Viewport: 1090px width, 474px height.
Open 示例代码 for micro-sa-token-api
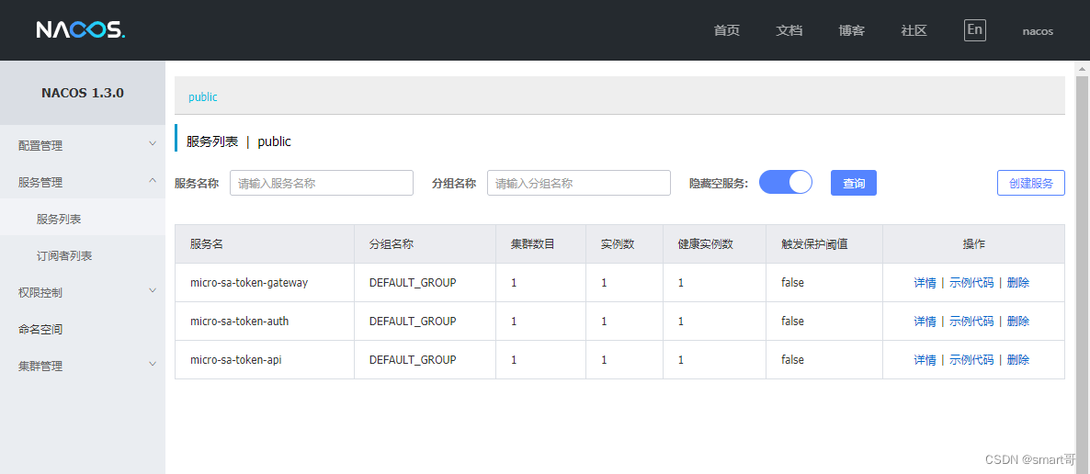click(971, 359)
